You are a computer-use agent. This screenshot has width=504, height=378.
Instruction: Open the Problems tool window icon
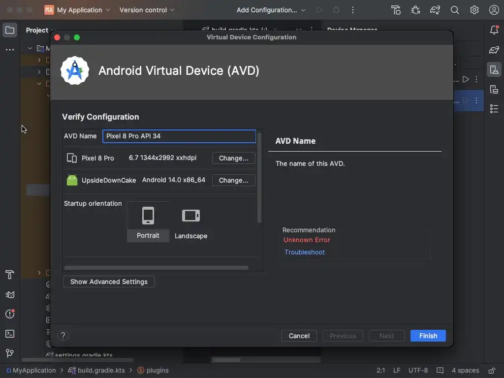pos(10,314)
